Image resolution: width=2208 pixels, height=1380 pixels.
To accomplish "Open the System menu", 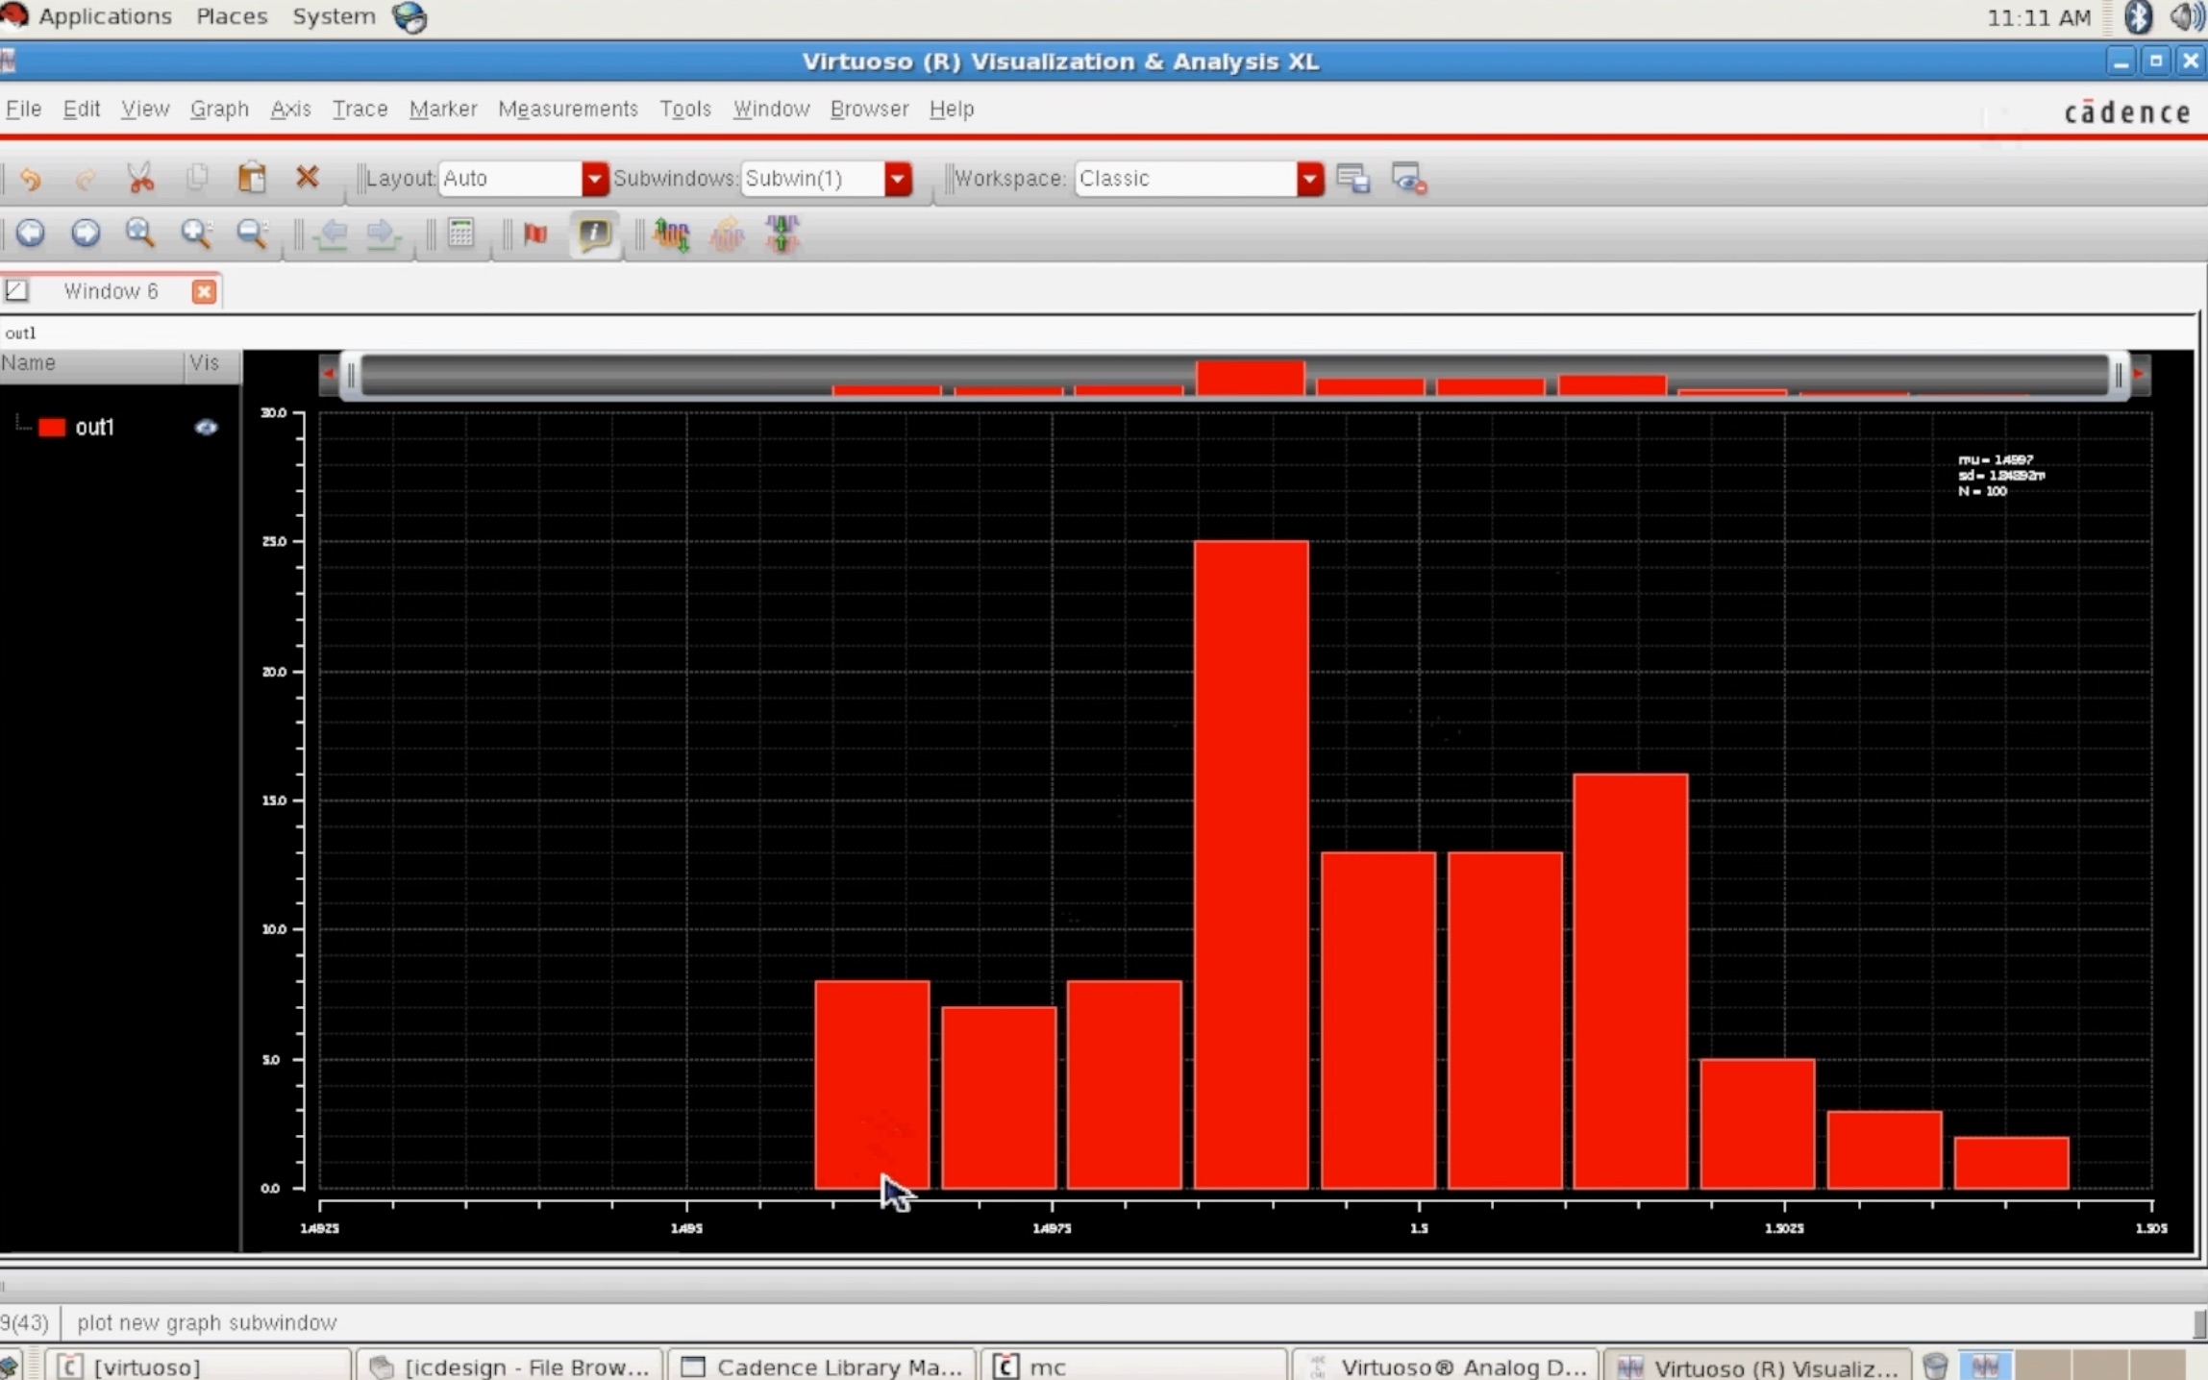I will tap(334, 16).
